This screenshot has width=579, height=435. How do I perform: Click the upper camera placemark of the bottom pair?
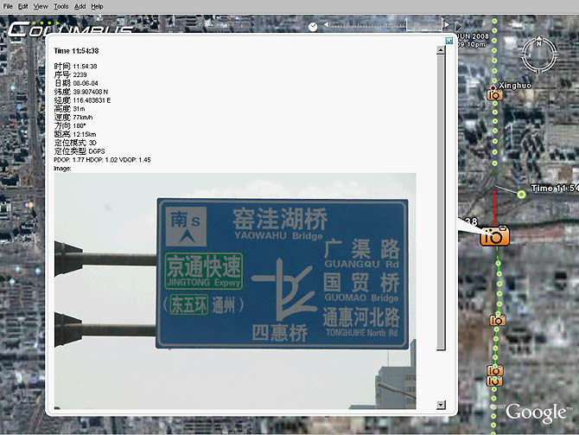(494, 370)
